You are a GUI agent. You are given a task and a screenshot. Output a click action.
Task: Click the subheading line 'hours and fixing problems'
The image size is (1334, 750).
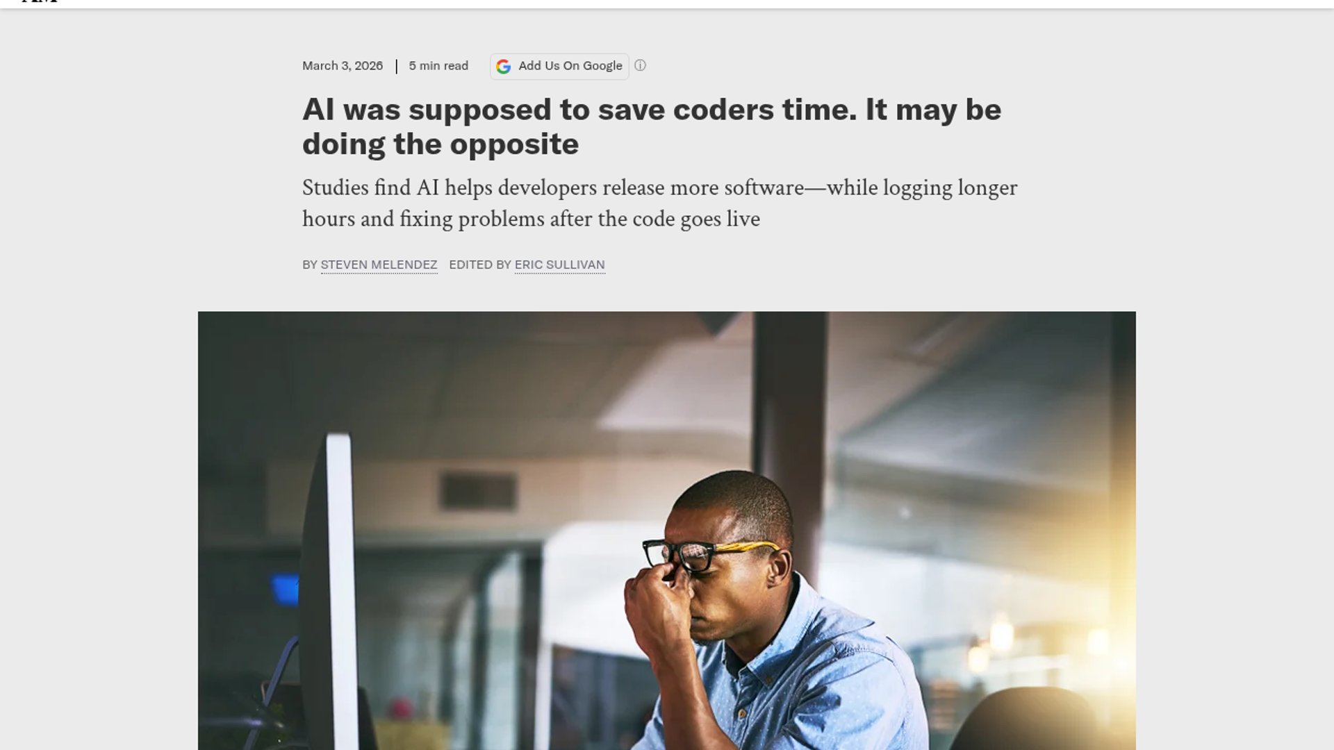point(531,219)
